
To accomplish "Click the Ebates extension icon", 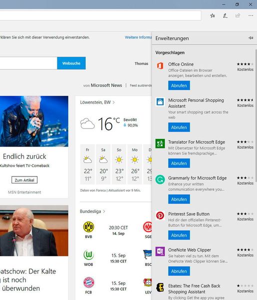I will 160,287.
